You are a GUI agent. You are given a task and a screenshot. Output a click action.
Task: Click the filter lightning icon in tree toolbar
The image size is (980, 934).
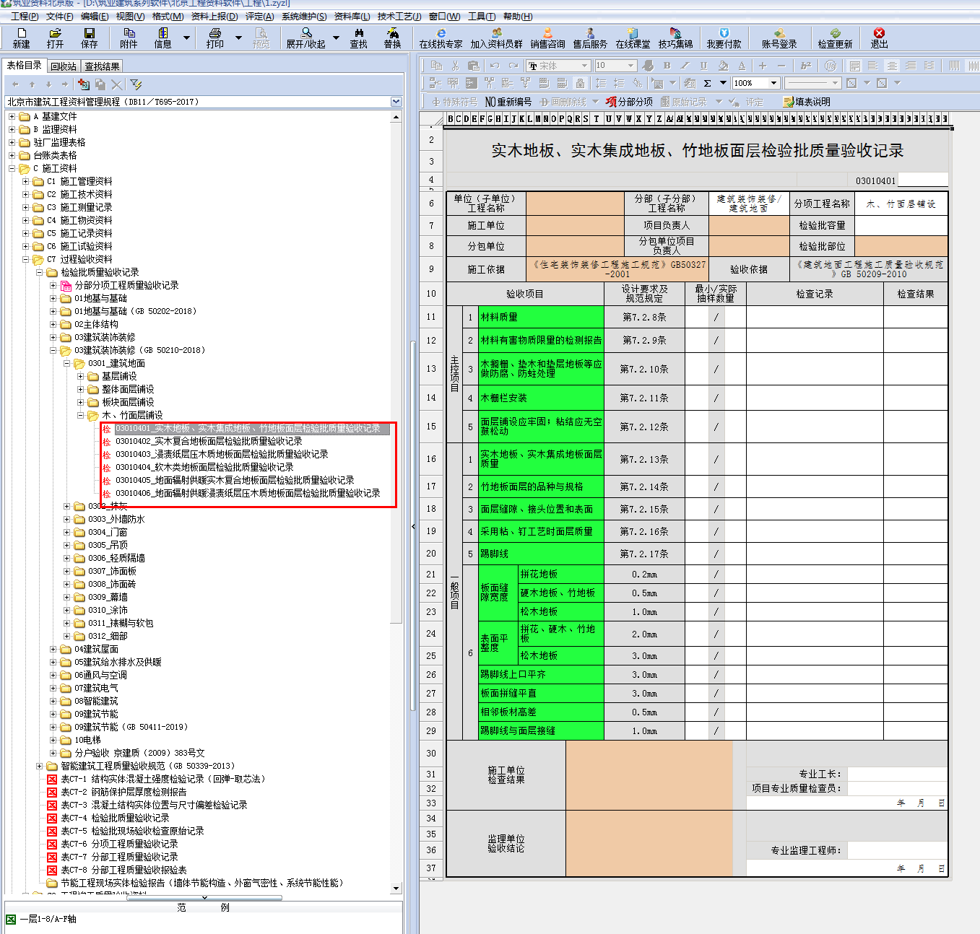pyautogui.click(x=136, y=84)
